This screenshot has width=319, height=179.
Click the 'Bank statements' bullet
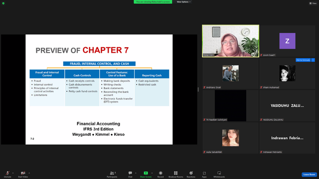tap(114, 88)
